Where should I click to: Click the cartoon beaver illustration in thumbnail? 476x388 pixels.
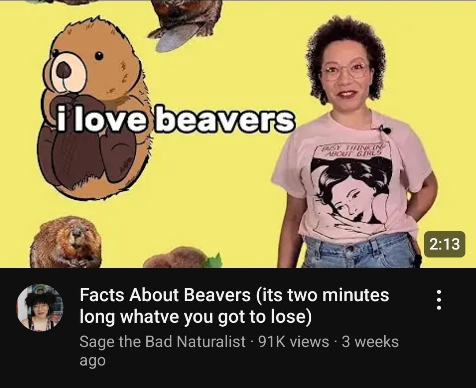tap(93, 109)
